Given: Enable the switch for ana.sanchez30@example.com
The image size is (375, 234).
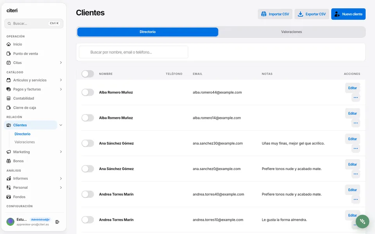Looking at the screenshot, I should coord(88,143).
